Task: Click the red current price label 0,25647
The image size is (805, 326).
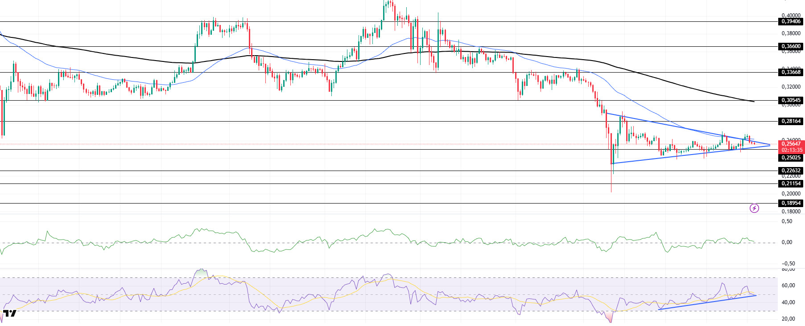Action: pos(791,144)
